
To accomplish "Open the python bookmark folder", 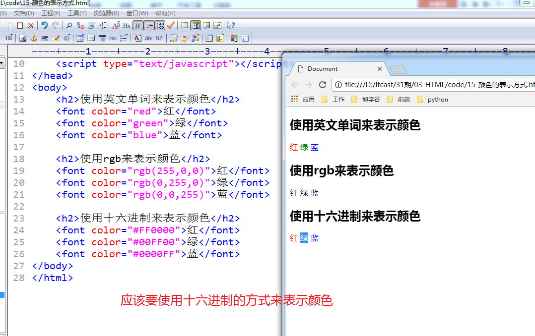I will tap(432, 100).
